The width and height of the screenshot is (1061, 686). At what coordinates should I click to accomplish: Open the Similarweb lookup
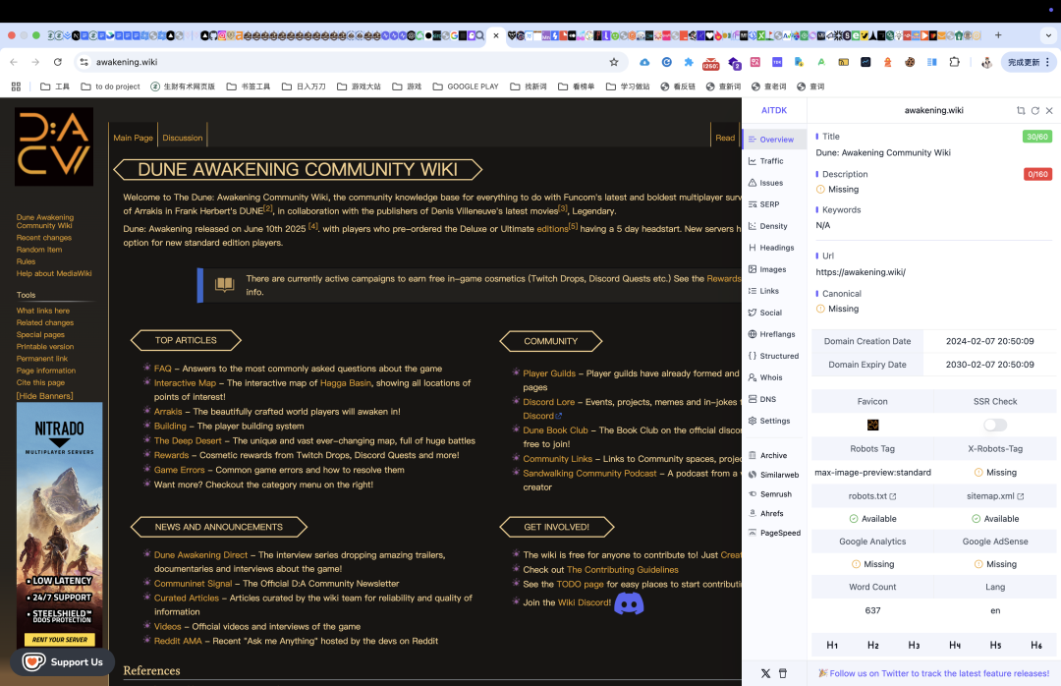[773, 476]
